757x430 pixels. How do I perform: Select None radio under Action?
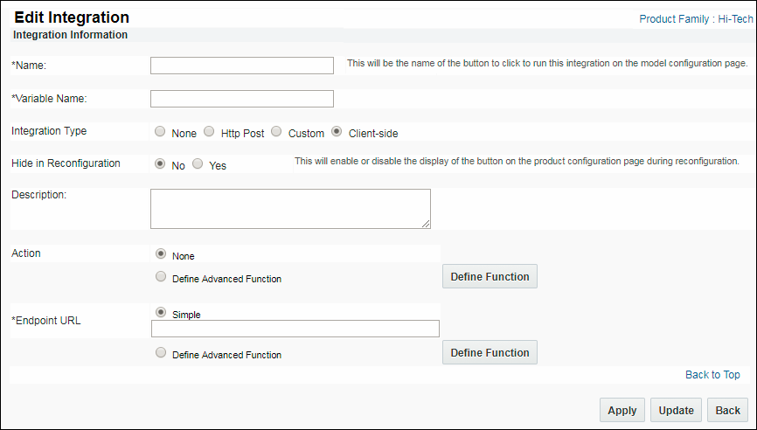[161, 253]
